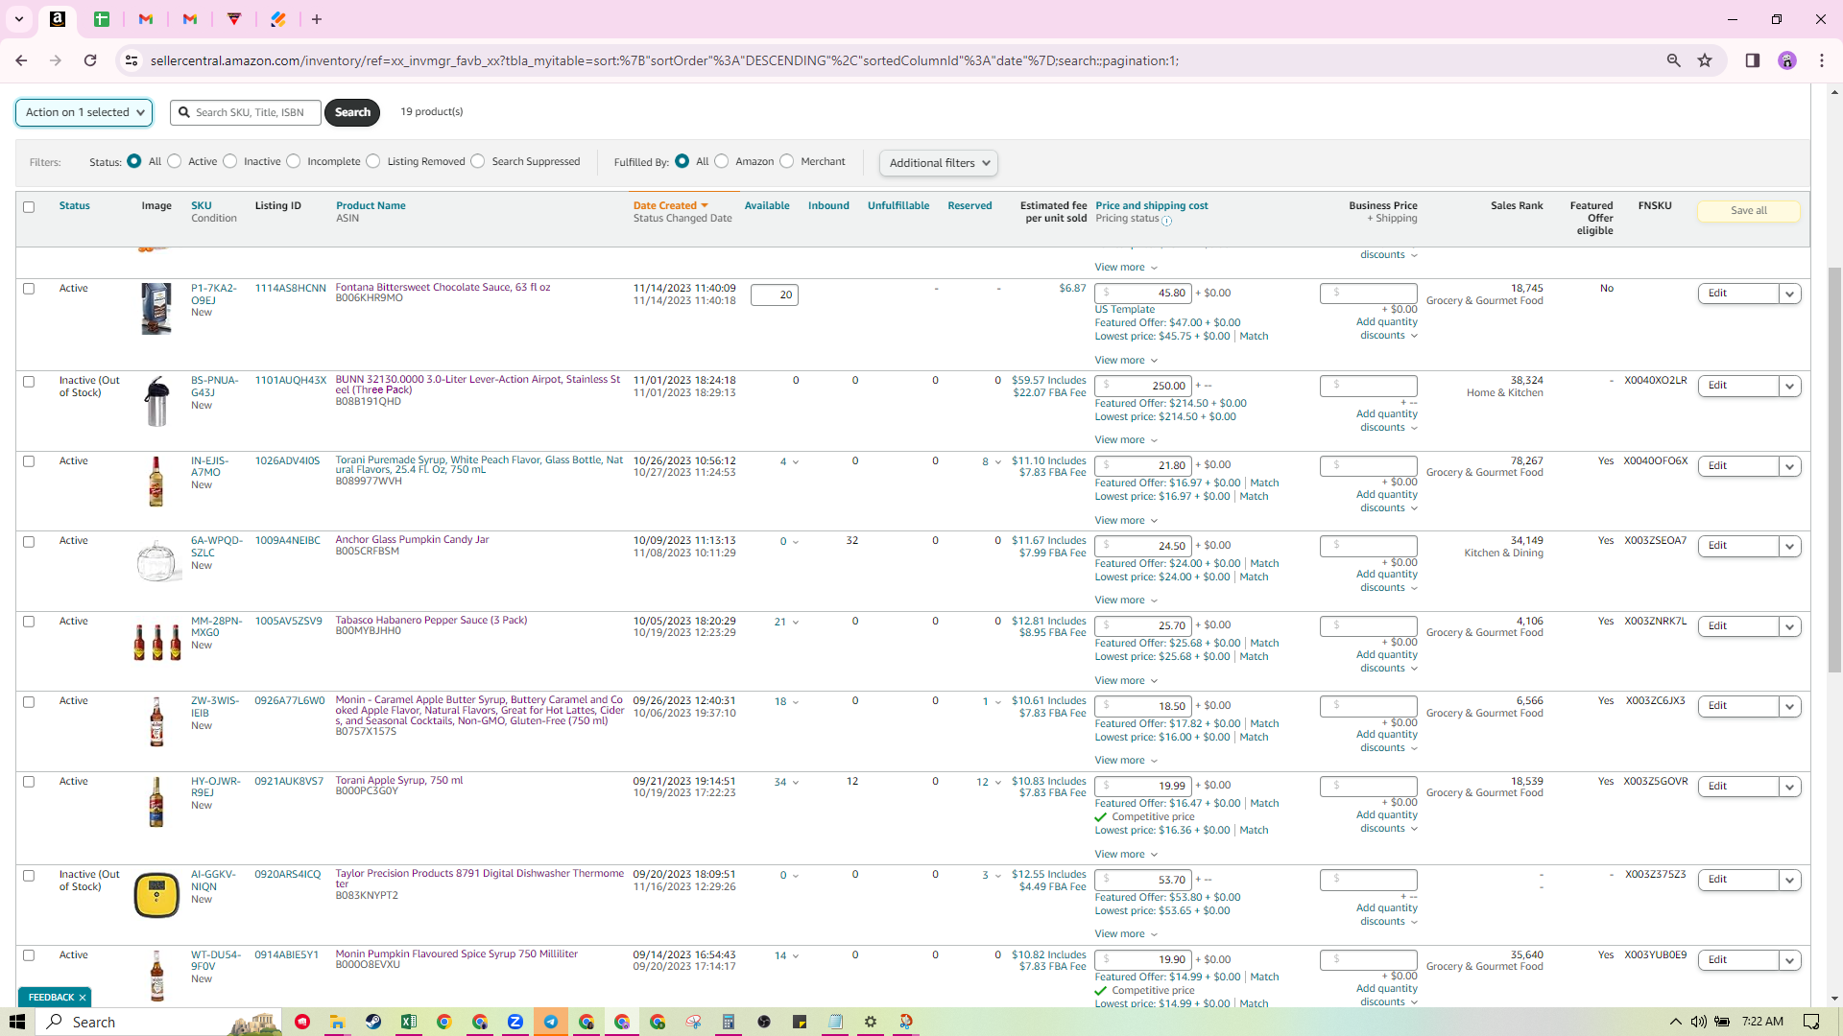The height and width of the screenshot is (1036, 1843).
Task: Open Steam from the taskbar
Action: coord(372,1022)
